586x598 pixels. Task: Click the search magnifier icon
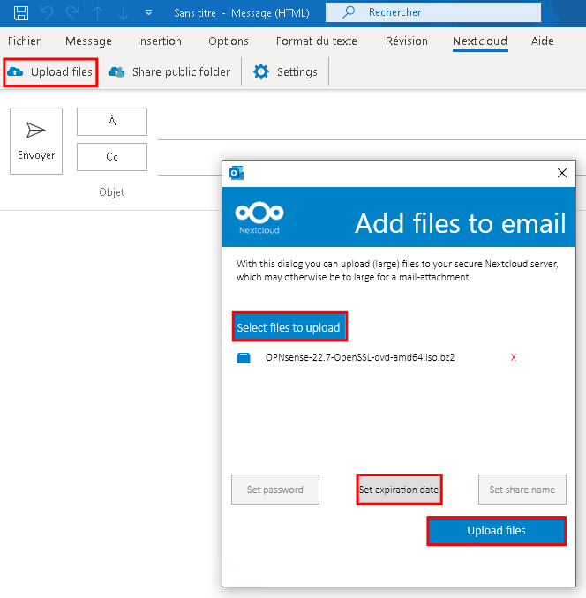click(349, 12)
